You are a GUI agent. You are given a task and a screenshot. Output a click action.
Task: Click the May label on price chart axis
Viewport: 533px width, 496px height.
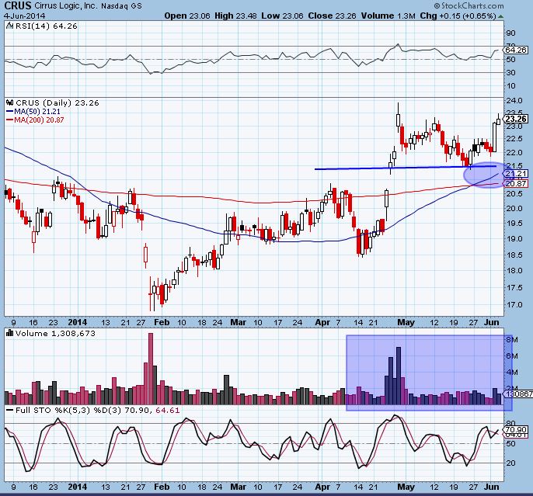point(406,322)
